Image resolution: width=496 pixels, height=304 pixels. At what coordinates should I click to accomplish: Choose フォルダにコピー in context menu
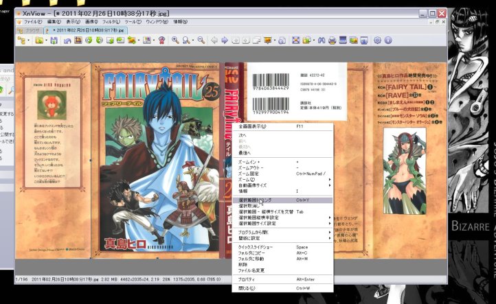(282, 253)
